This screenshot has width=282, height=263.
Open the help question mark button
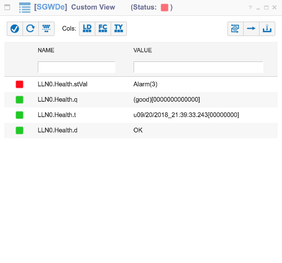250,7
